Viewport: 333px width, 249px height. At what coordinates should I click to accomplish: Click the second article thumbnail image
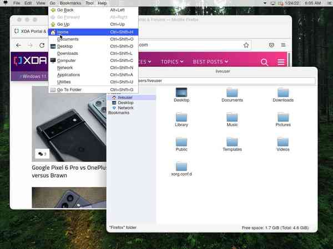(x=69, y=198)
